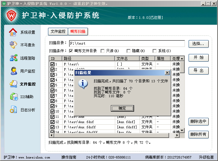
Task: Click the 木马查杀 gear icon
Action: [13, 45]
